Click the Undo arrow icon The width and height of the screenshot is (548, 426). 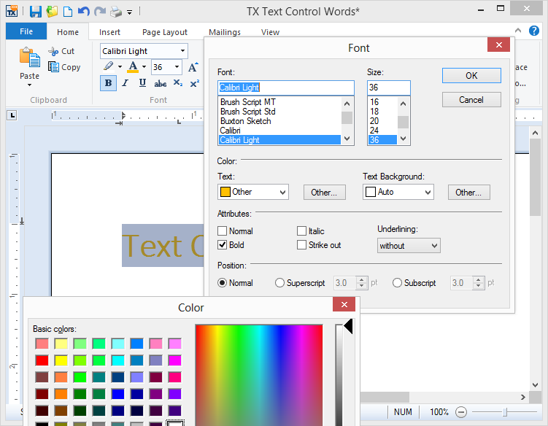pyautogui.click(x=83, y=12)
